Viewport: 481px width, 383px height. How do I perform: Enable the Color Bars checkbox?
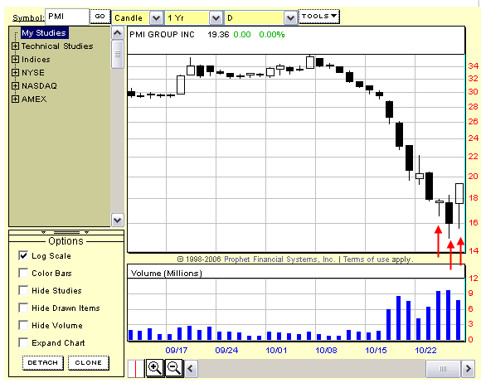click(23, 273)
